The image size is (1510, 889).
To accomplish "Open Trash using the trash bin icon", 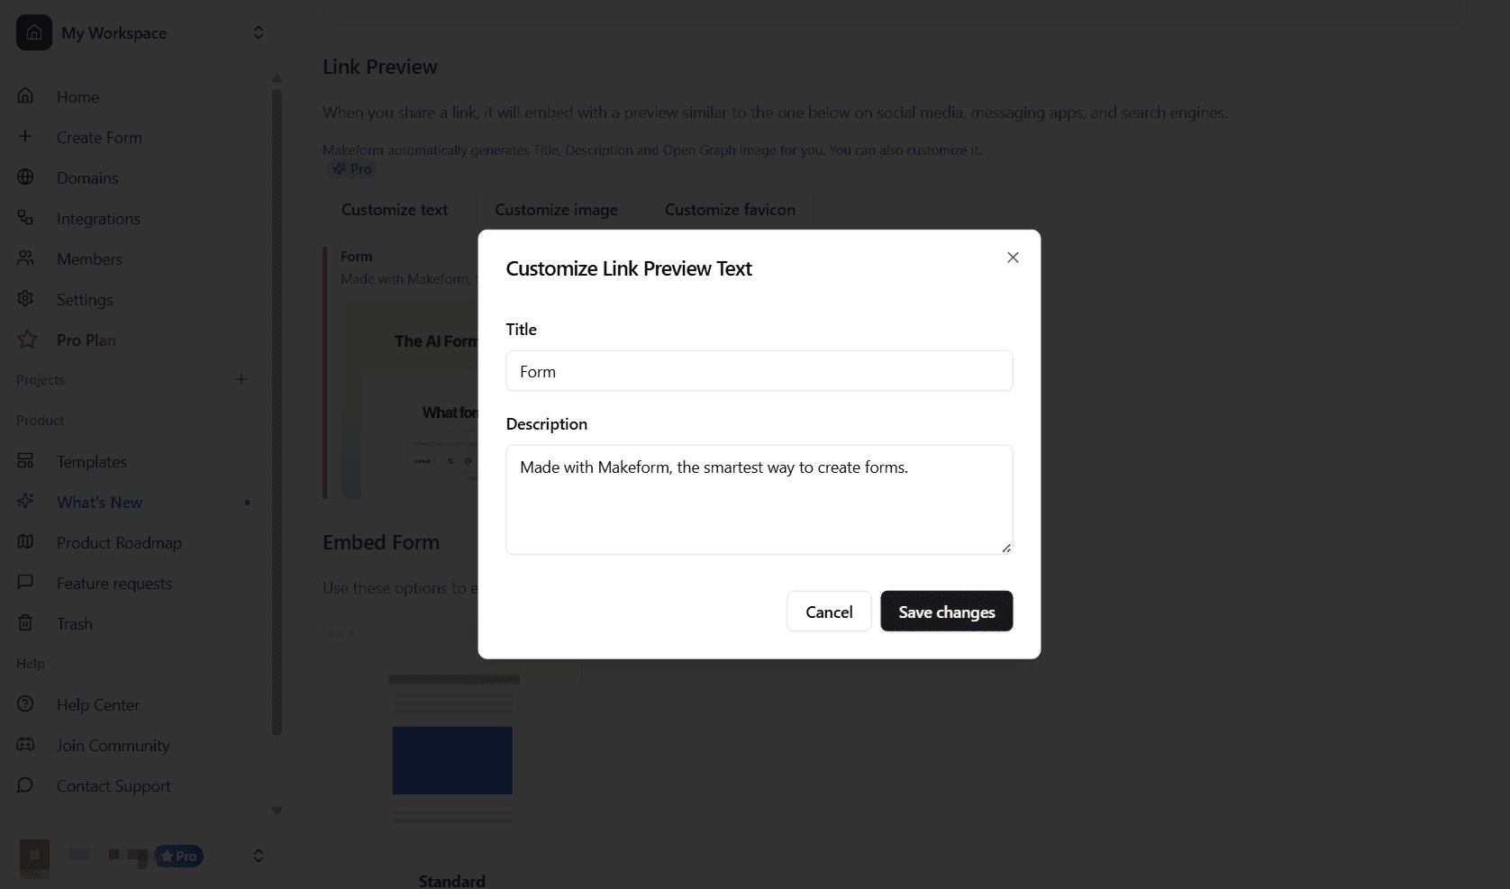I will tap(25, 622).
